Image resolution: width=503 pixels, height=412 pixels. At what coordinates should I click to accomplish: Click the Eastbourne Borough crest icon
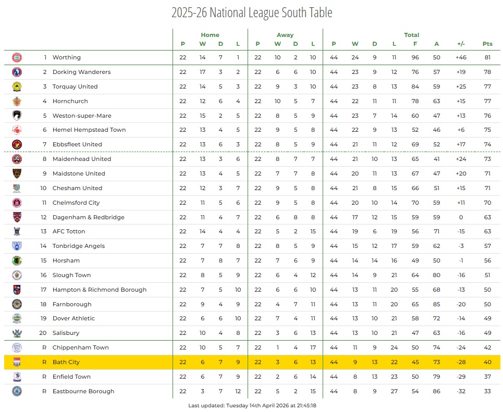(x=17, y=391)
